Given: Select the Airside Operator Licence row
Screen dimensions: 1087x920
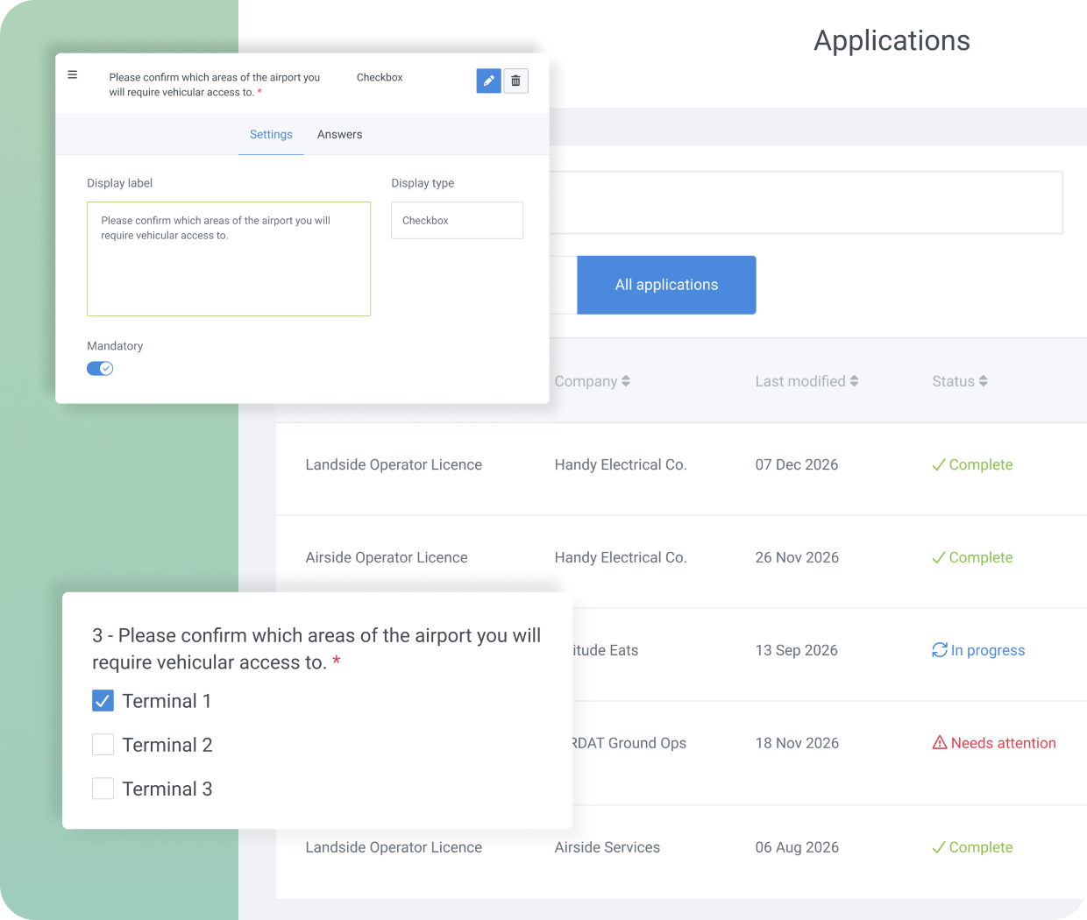Looking at the screenshot, I should [387, 558].
